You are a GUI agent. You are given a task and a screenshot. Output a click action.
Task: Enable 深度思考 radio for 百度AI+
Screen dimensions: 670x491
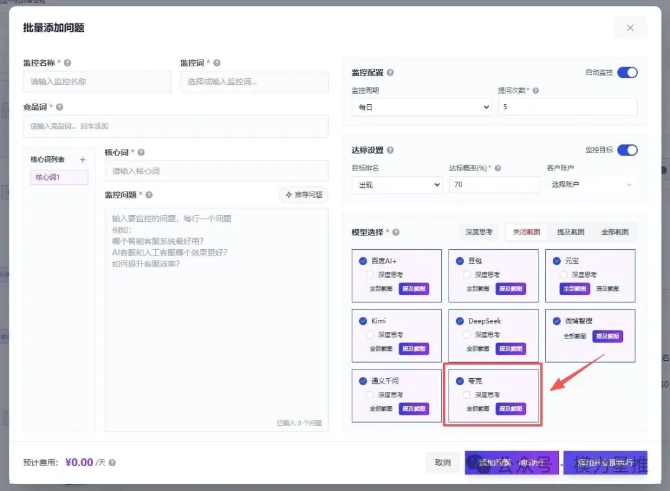pos(370,275)
